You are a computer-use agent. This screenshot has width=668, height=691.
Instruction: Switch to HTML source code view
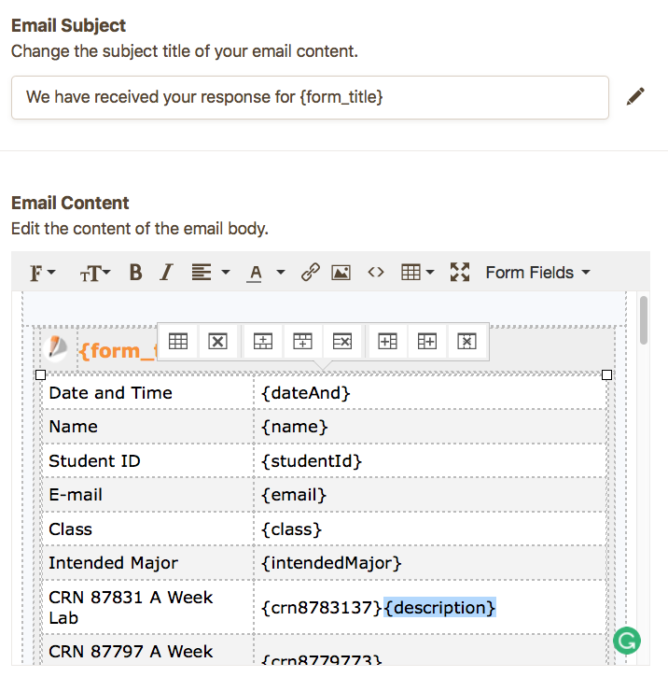[x=375, y=273]
